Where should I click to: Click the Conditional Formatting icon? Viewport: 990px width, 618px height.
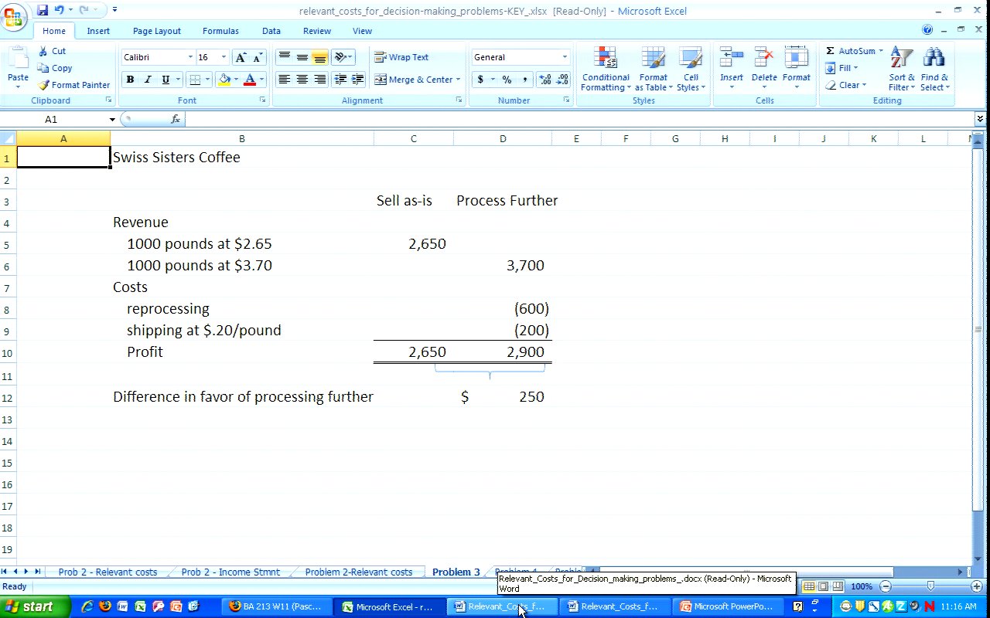(605, 59)
